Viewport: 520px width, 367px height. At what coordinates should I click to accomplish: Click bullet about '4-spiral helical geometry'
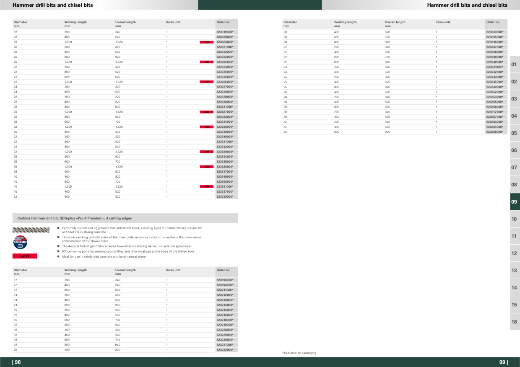pyautogui.click(x=127, y=246)
